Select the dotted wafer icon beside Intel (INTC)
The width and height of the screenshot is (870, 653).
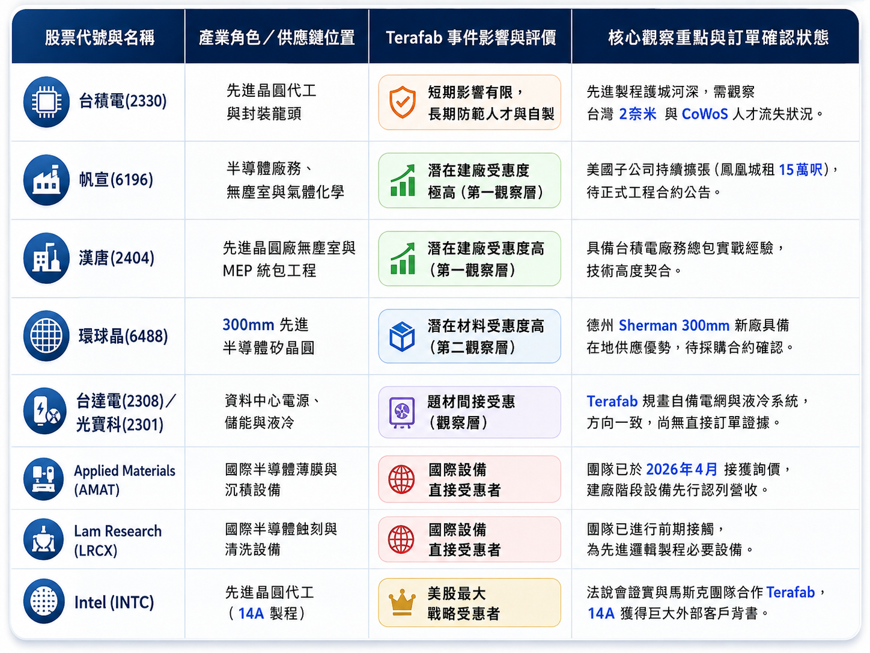44,601
